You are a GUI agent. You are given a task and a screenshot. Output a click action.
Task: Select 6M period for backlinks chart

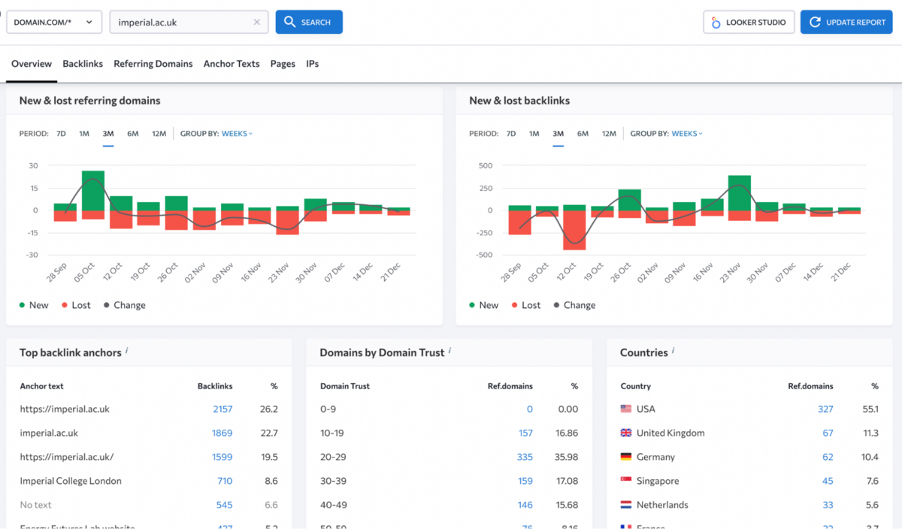click(x=583, y=134)
